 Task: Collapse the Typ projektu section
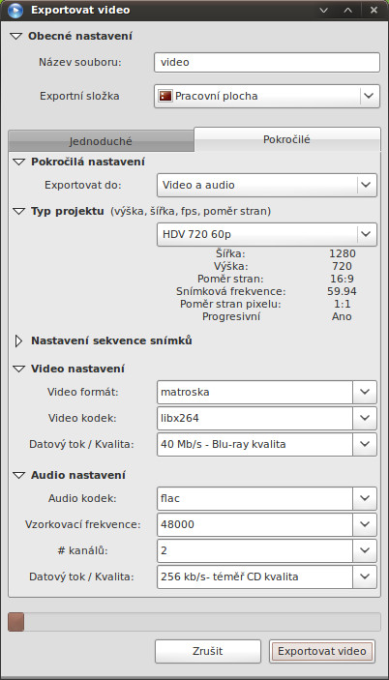19,212
